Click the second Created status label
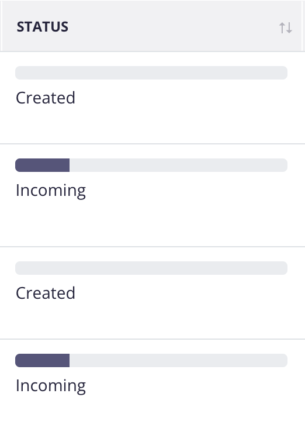Screen dimensions: 305x435 click(46, 293)
